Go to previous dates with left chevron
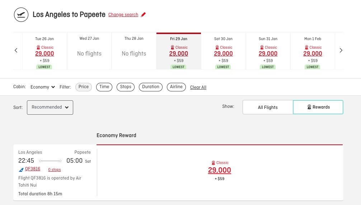Viewport: 361px width, 205px height. pos(16,50)
